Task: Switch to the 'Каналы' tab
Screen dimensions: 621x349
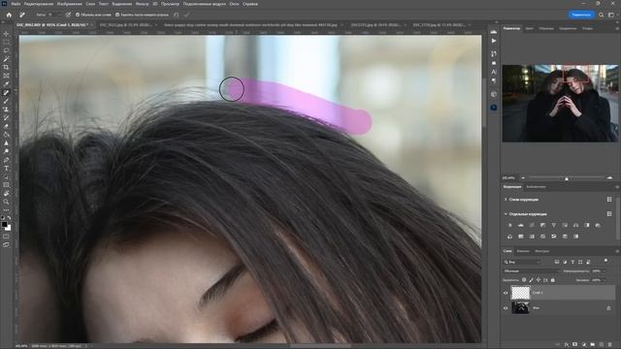Action: (x=523, y=251)
